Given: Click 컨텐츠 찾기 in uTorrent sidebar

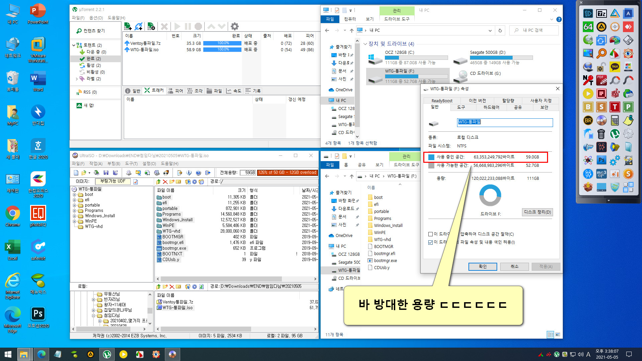Looking at the screenshot, I should [x=91, y=31].
